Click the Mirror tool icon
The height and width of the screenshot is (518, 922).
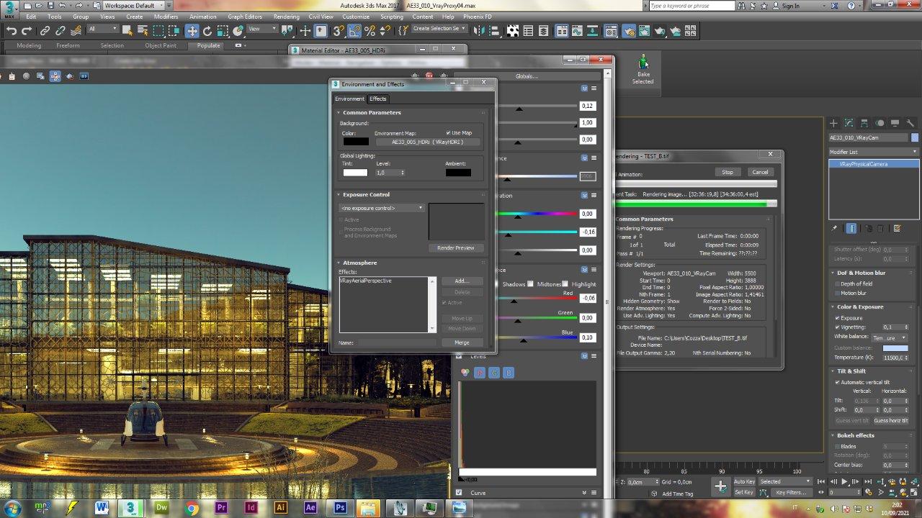point(480,31)
